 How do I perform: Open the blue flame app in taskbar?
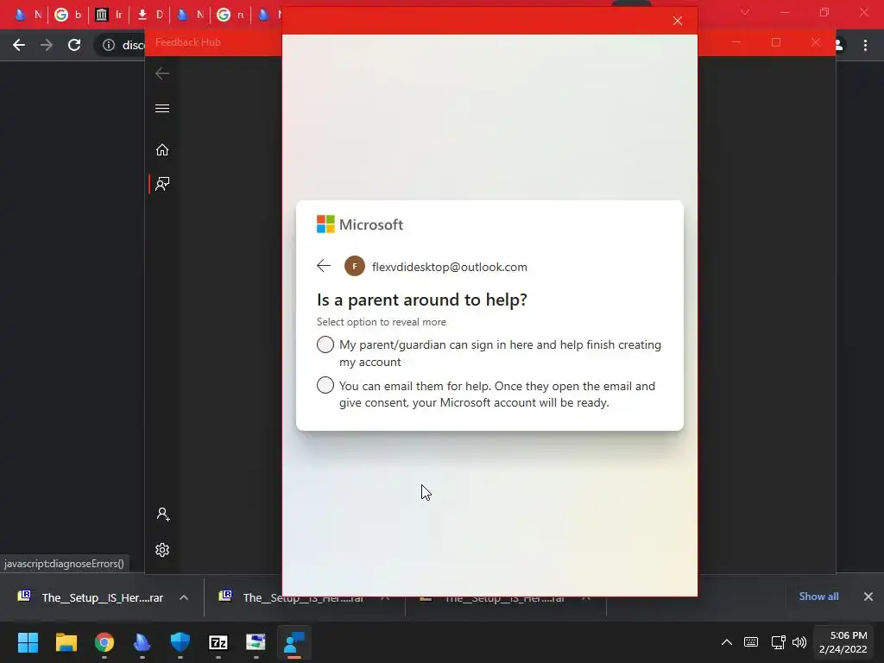tap(142, 642)
